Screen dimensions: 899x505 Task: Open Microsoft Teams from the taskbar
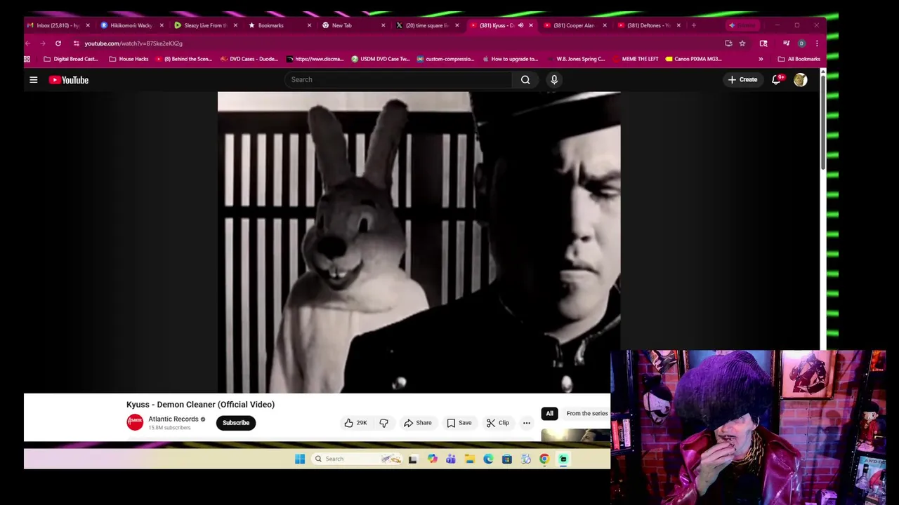coord(451,459)
